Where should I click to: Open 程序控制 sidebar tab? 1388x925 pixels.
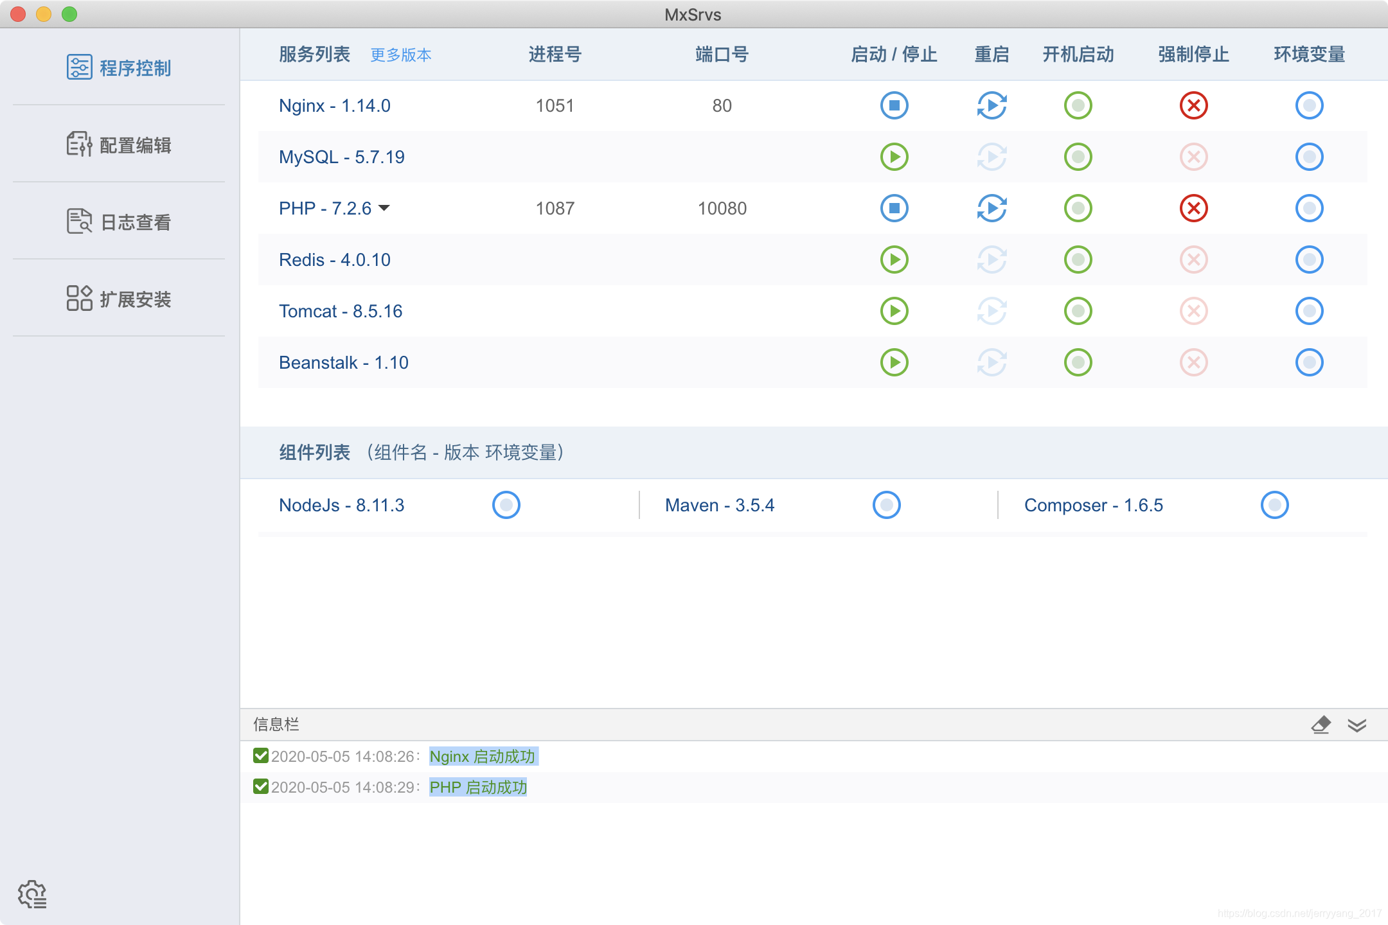click(119, 67)
